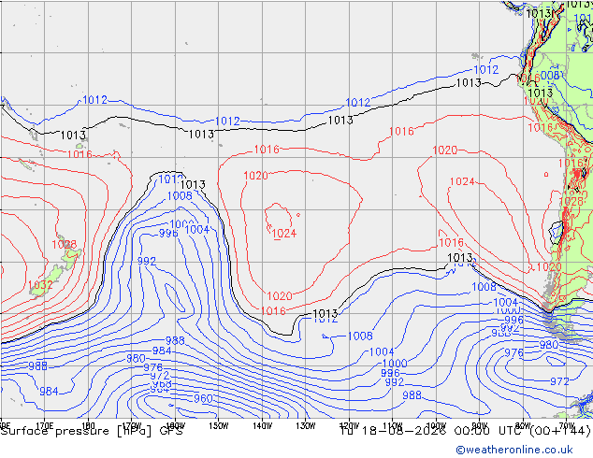Click the '980' label left of '976' on the left side

[136, 358]
